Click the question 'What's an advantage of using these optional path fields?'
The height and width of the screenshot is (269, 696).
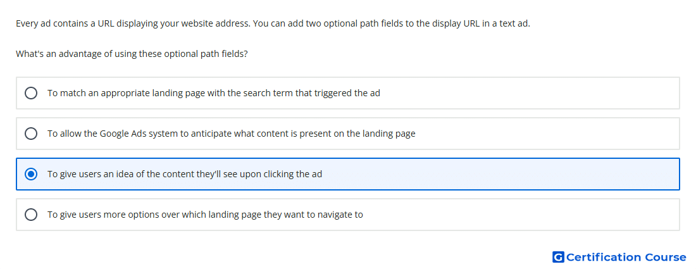132,54
